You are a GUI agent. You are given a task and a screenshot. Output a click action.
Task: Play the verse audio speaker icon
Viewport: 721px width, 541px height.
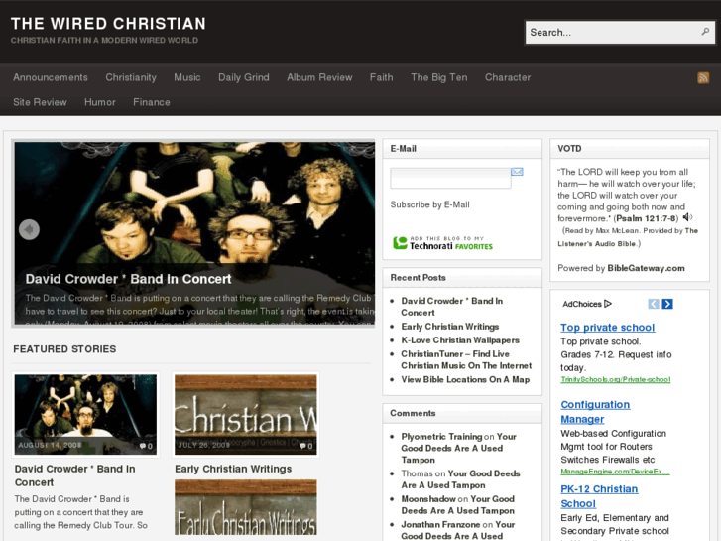tap(687, 217)
